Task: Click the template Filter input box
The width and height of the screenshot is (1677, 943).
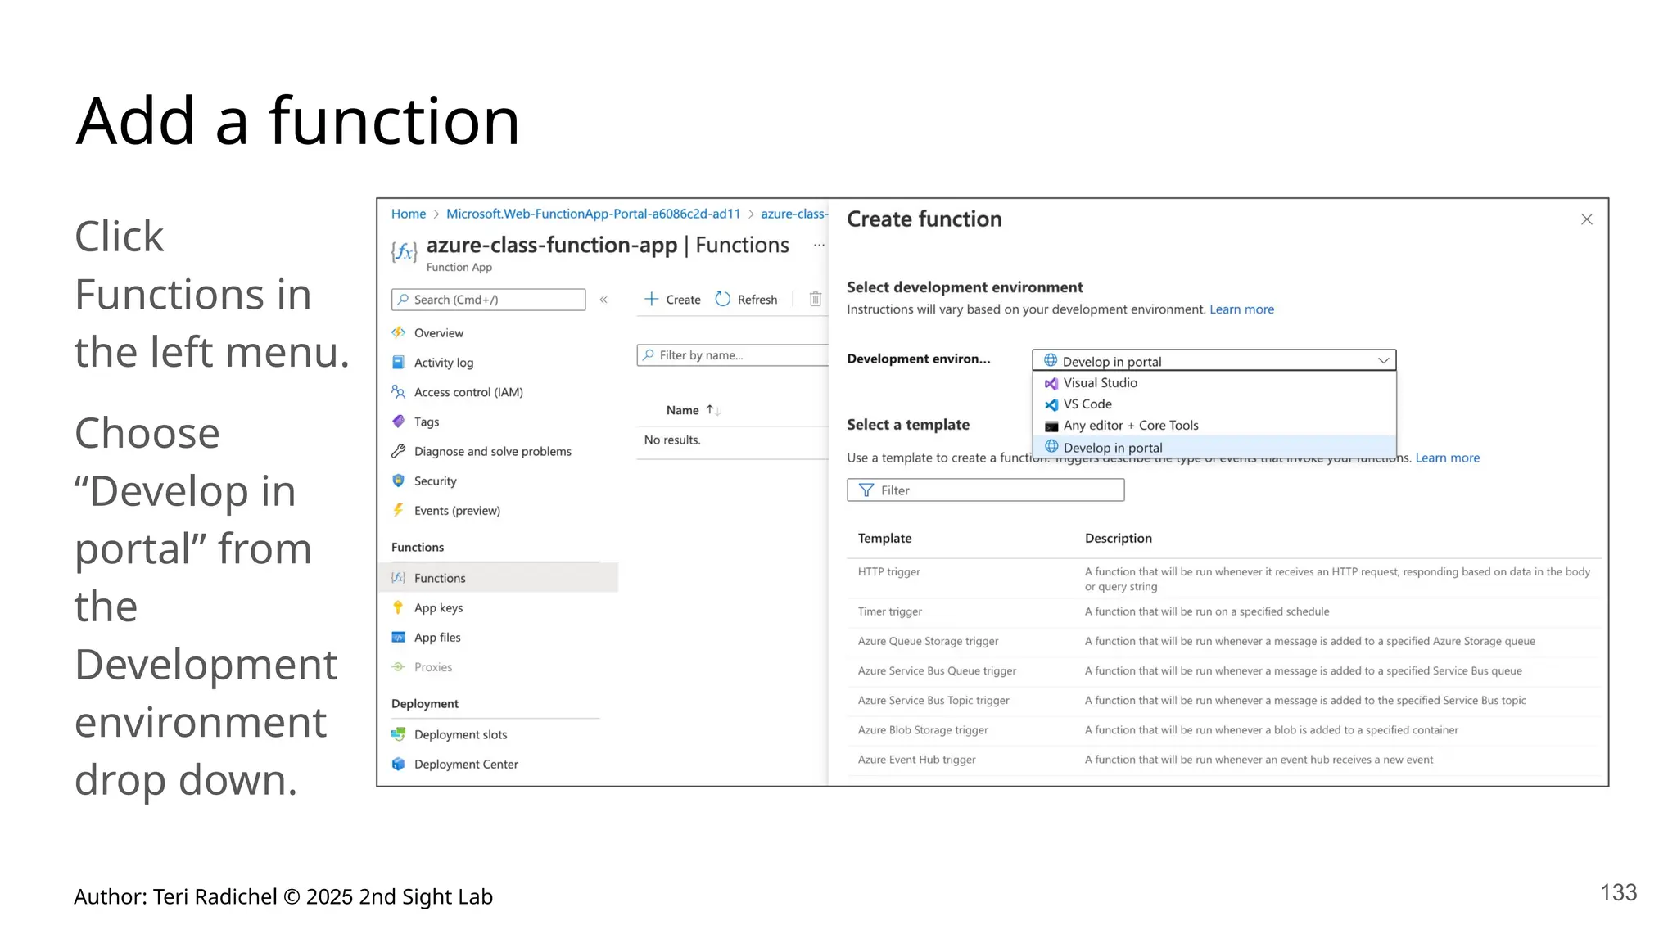Action: [985, 490]
